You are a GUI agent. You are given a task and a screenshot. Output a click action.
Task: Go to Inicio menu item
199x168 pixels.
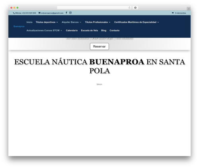click(29, 22)
